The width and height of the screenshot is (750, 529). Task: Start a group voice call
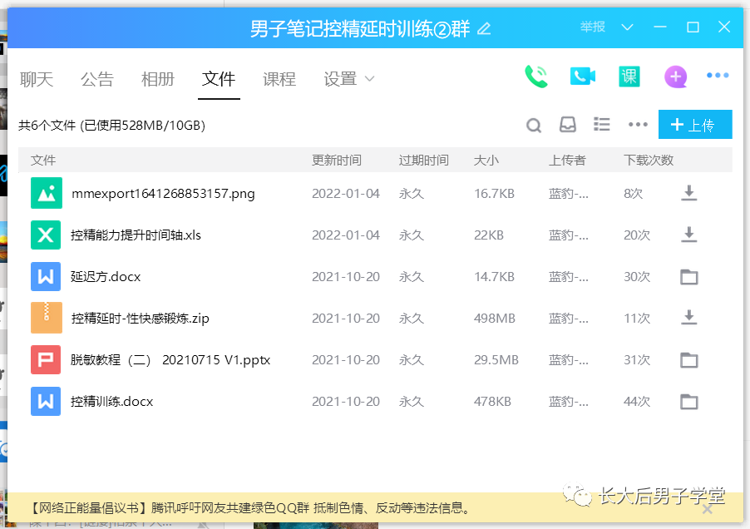[x=535, y=77]
